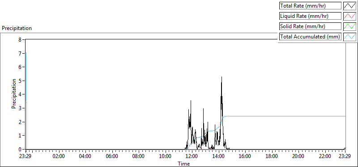Screen dimensions: 358x167
Task: Select the Total Accumulated (mm) legend label
Action: 311,37
